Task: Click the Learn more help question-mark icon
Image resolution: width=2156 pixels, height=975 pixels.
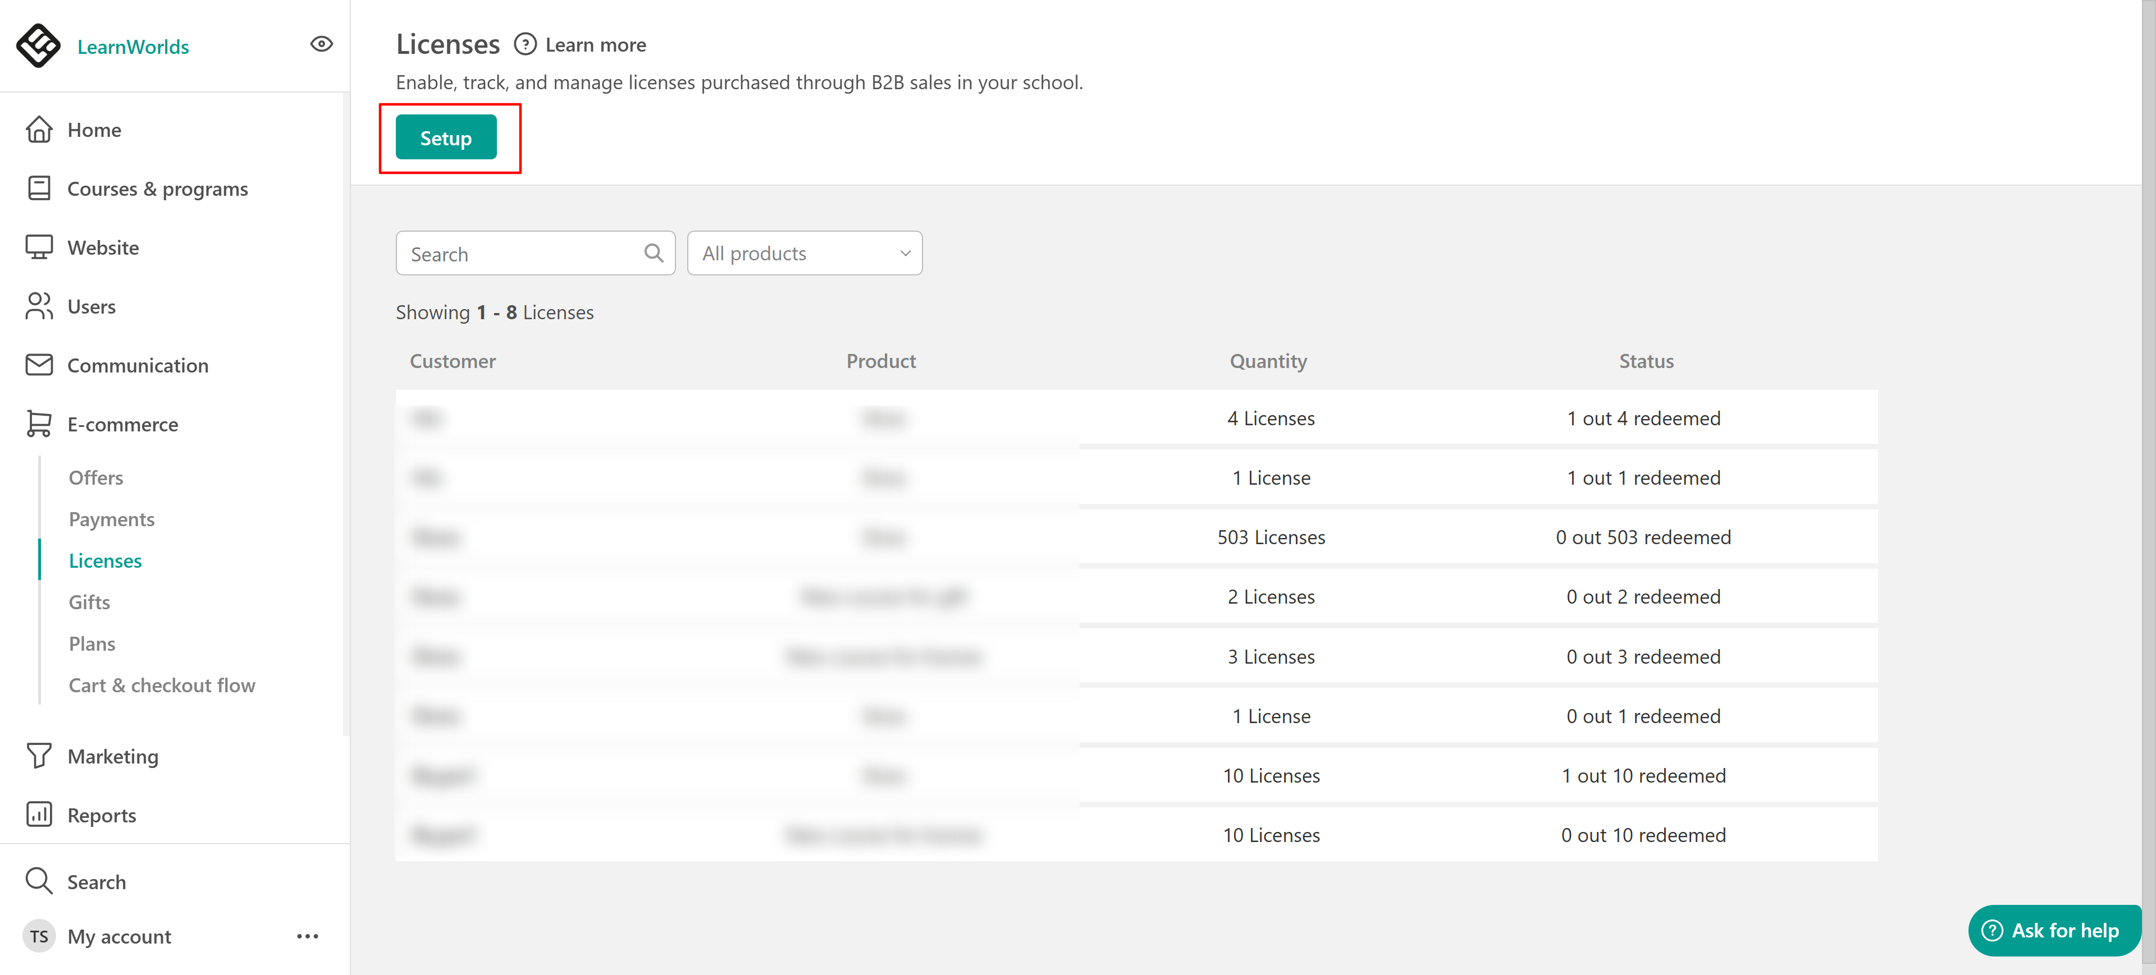Action: [525, 44]
